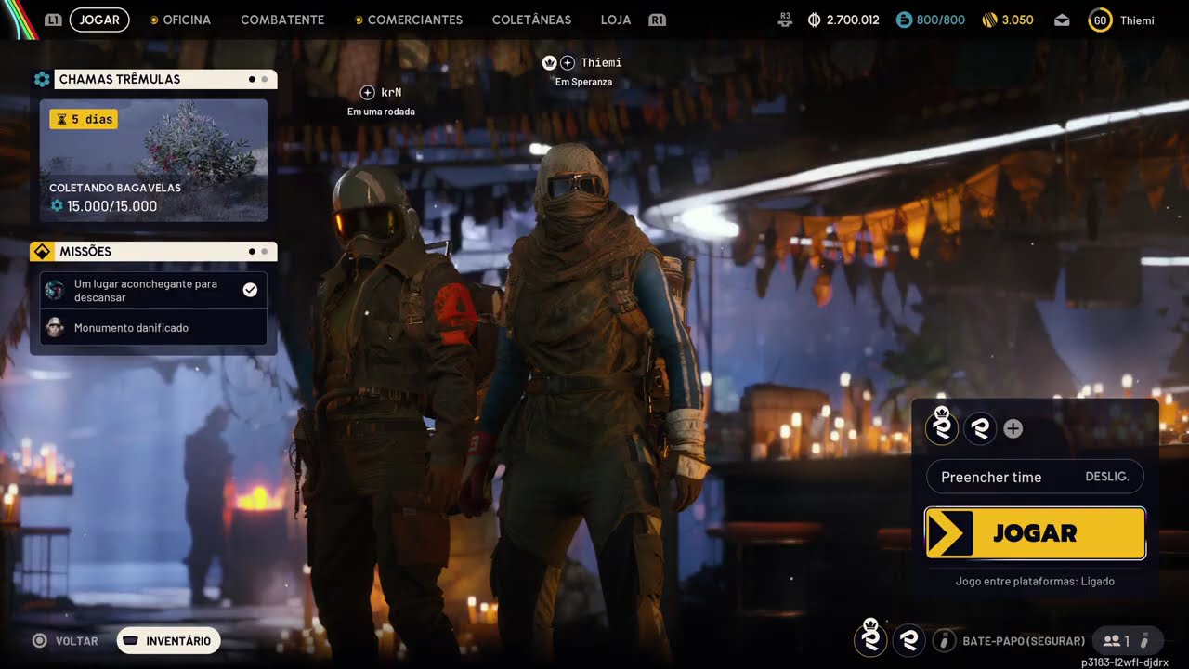
Task: Select the squad leader avatar above Preencher time
Action: click(942, 427)
